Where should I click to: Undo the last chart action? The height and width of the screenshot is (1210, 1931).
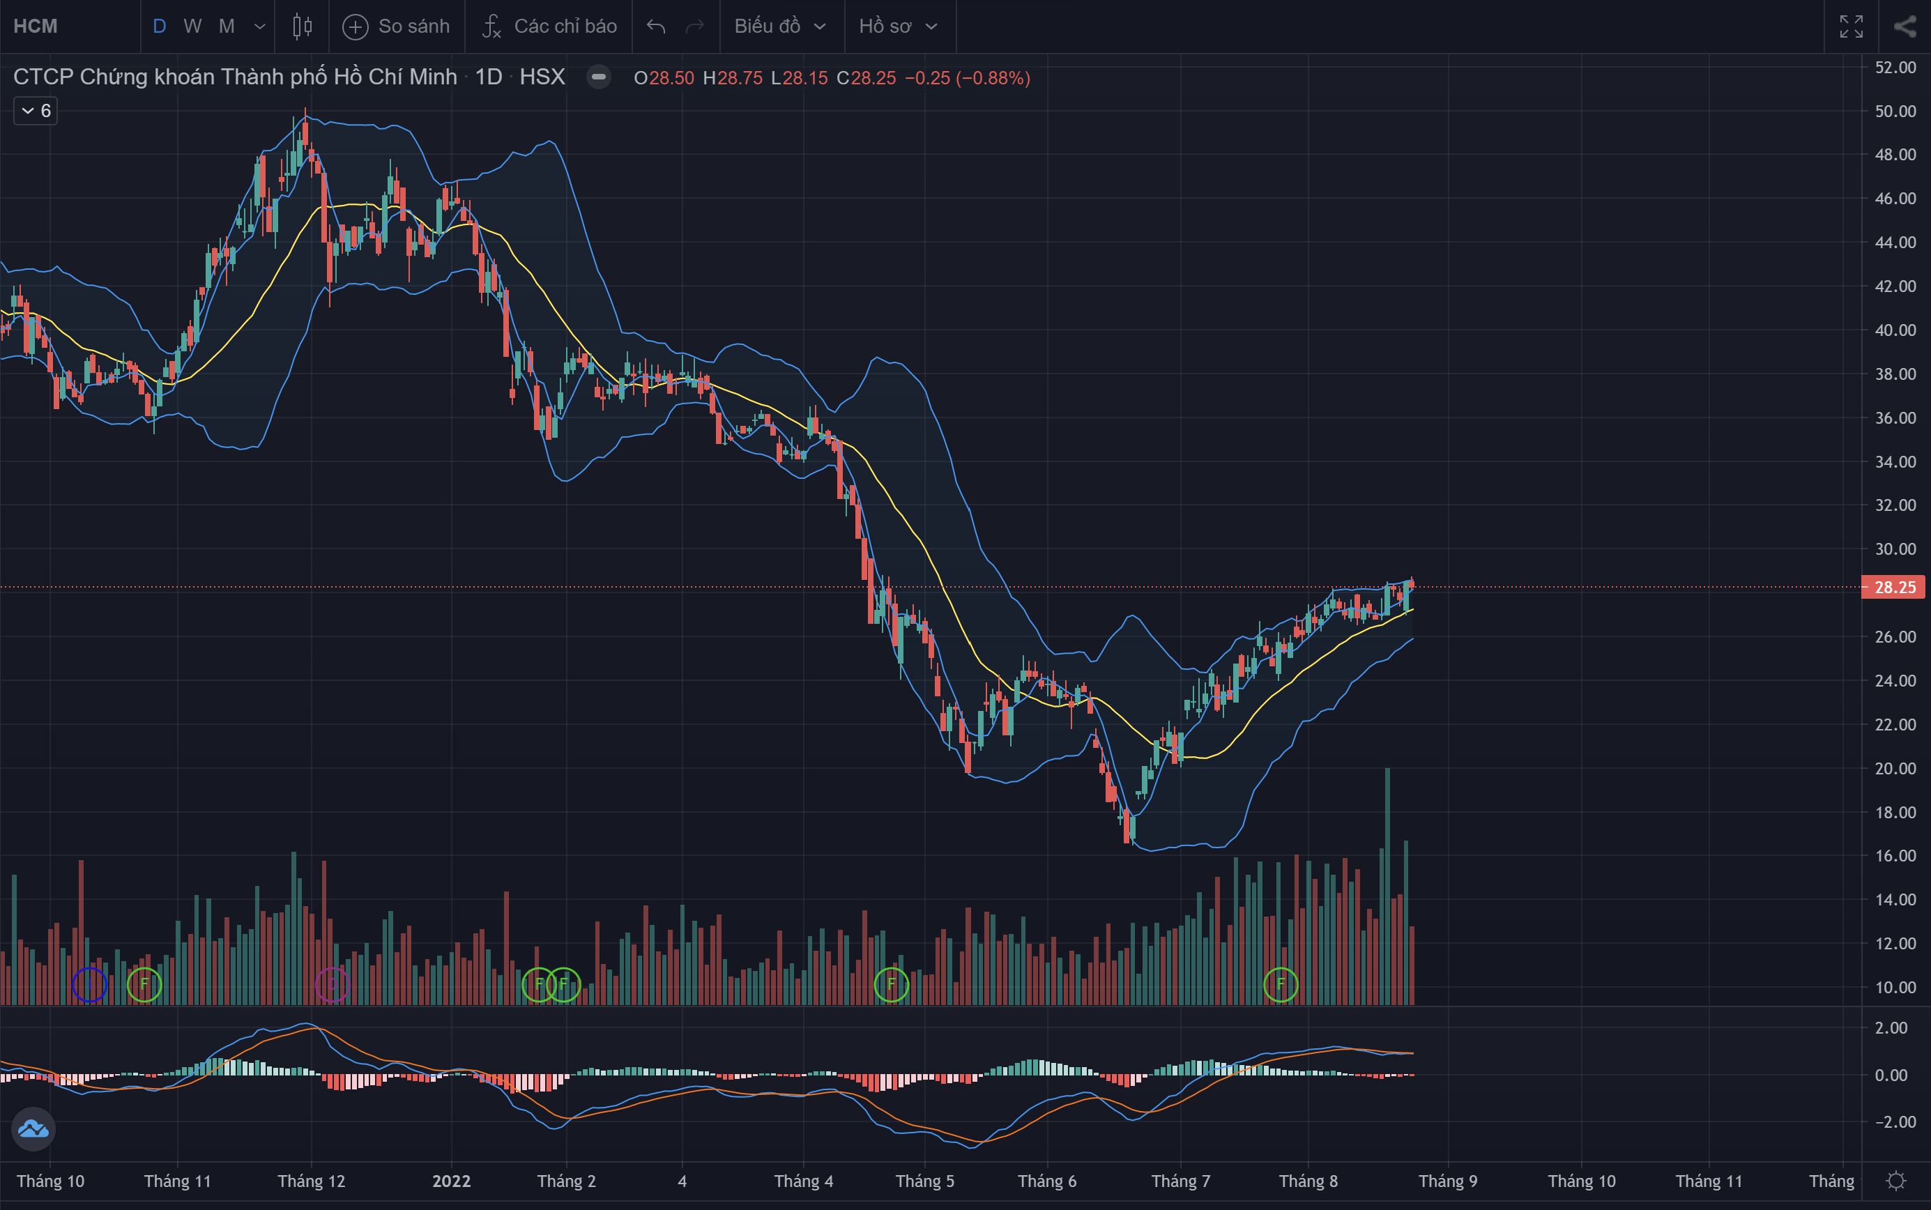655,26
